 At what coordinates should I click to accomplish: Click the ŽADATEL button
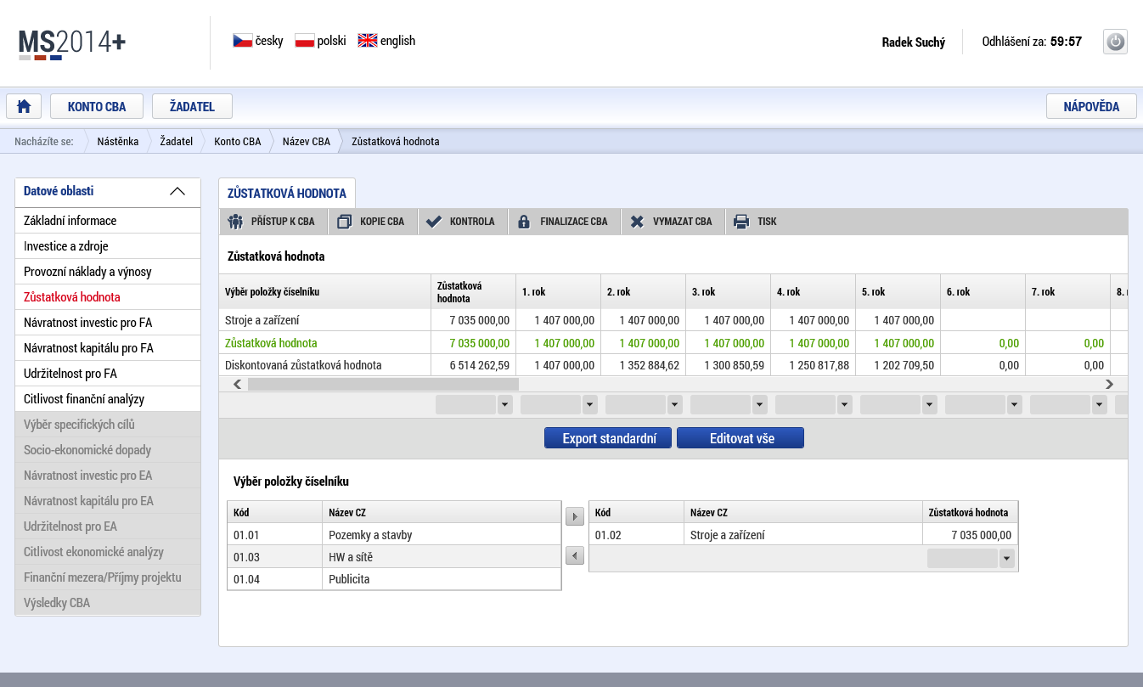point(192,106)
